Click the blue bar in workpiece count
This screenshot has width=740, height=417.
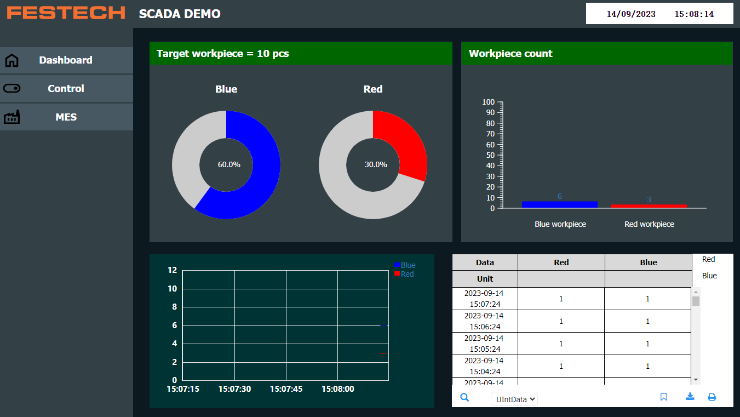click(x=560, y=204)
